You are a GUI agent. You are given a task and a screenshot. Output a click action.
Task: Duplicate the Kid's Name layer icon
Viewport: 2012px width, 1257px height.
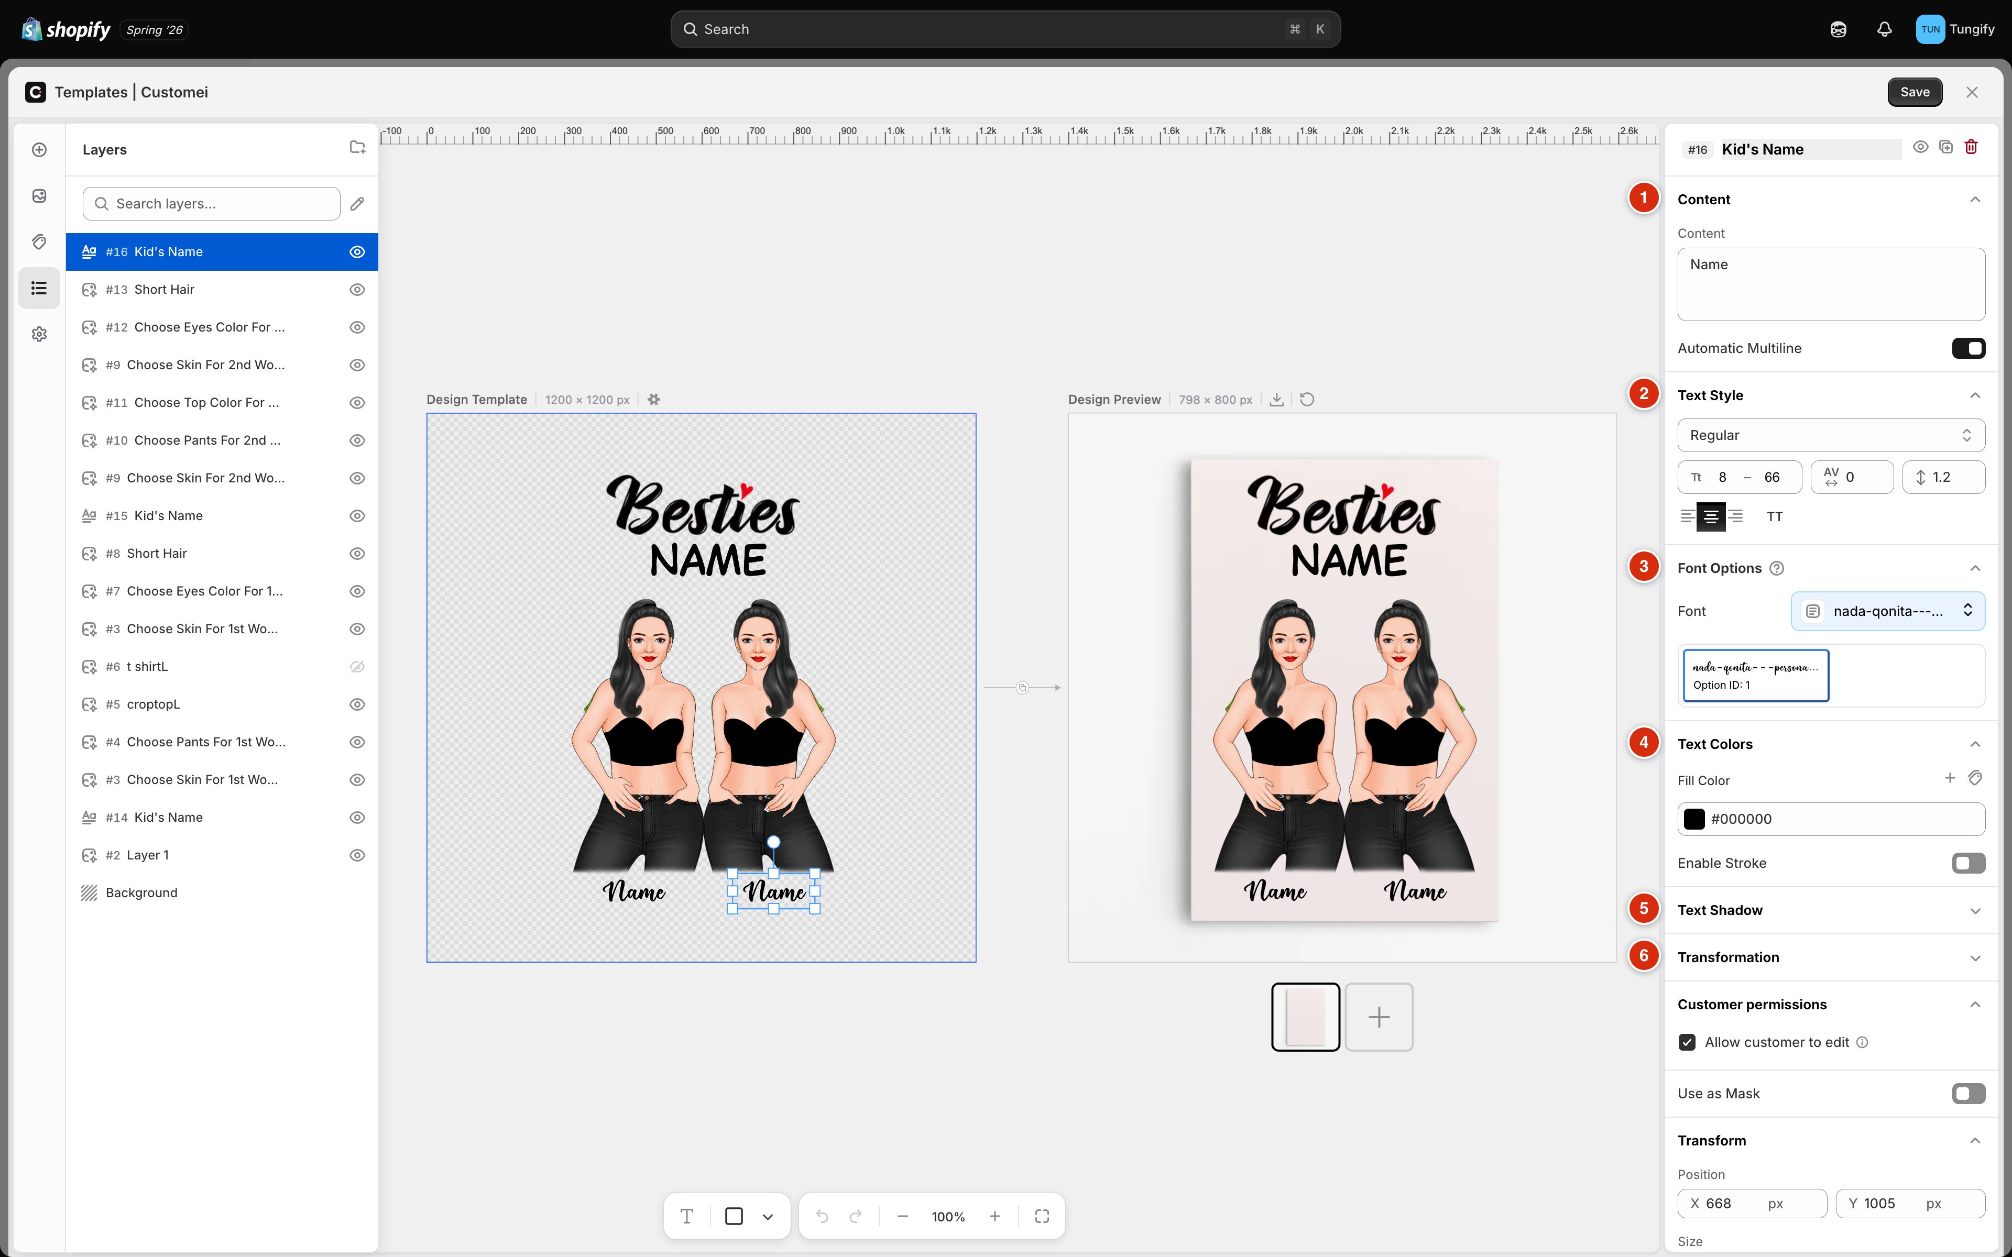click(x=1945, y=147)
